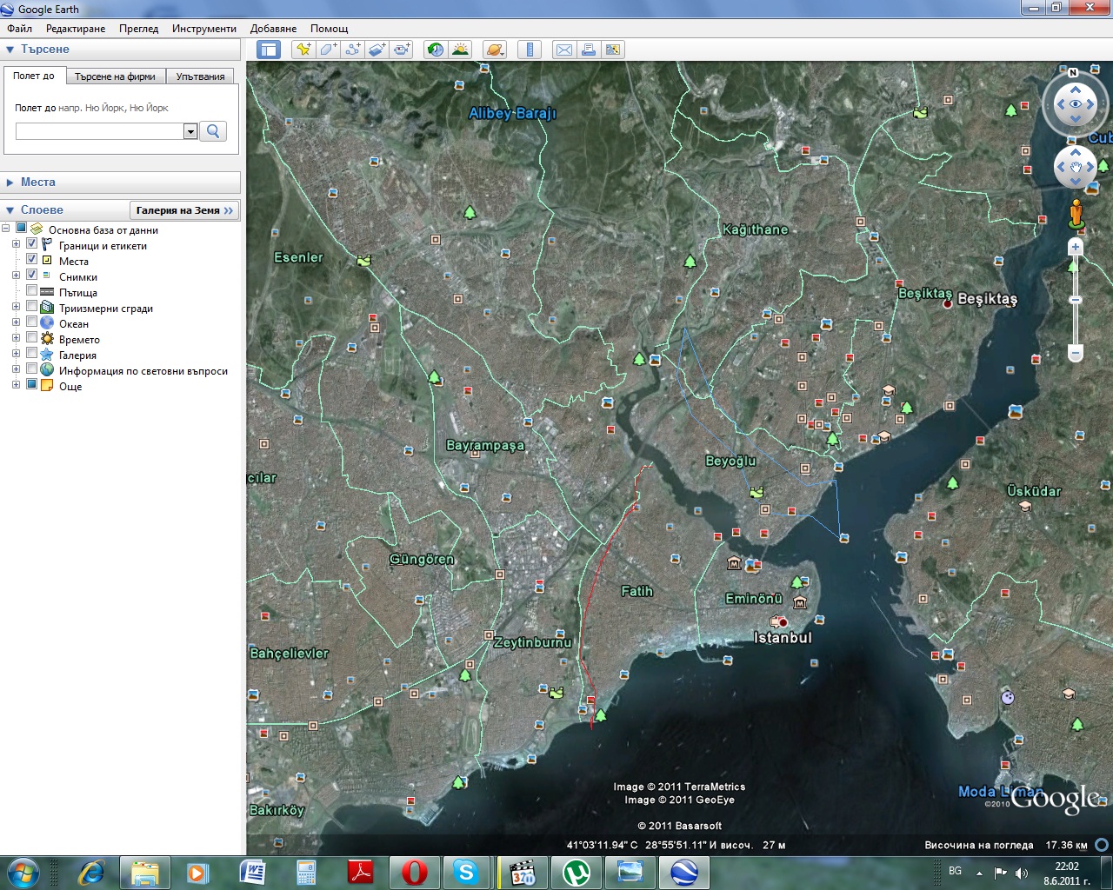Open the Windows Start menu
This screenshot has width=1113, height=890.
(23, 872)
